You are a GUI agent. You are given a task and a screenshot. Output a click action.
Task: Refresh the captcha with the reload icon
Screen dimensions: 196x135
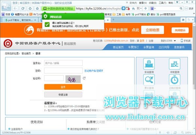tap(84, 78)
